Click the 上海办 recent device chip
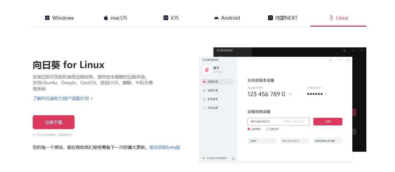The height and width of the screenshot is (172, 395). (x=262, y=141)
